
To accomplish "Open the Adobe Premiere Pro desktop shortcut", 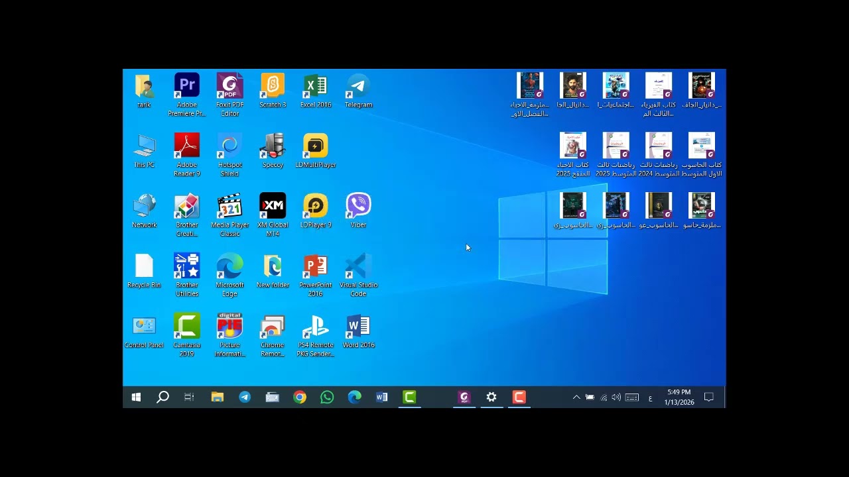I will pyautogui.click(x=187, y=95).
